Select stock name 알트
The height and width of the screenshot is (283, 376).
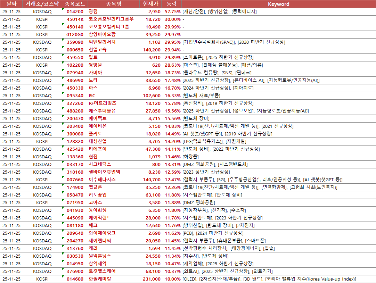[x=93, y=57]
